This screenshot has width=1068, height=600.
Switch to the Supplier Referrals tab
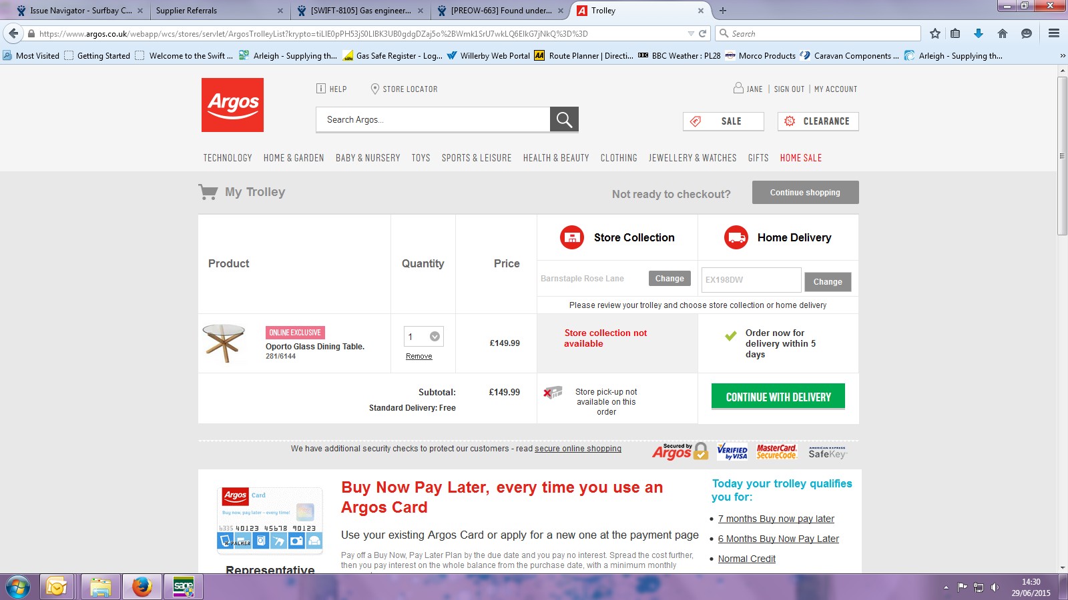pyautogui.click(x=218, y=11)
